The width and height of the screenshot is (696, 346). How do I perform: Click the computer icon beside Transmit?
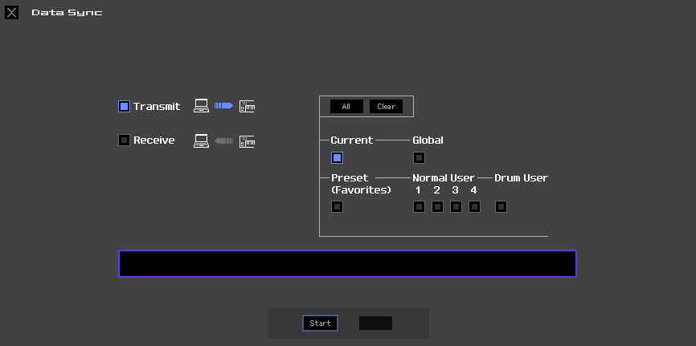tap(201, 106)
